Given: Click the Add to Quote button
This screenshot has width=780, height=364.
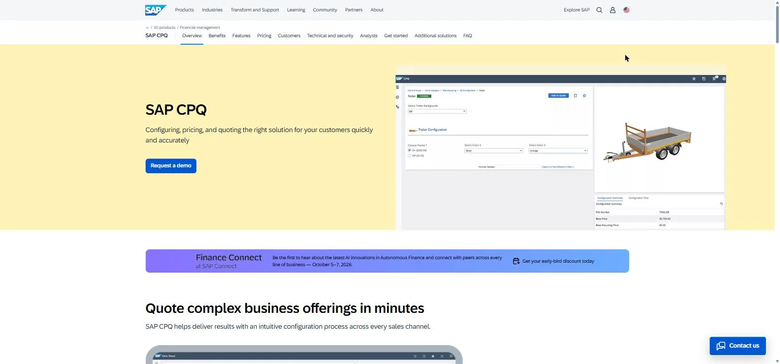Looking at the screenshot, I should [559, 95].
